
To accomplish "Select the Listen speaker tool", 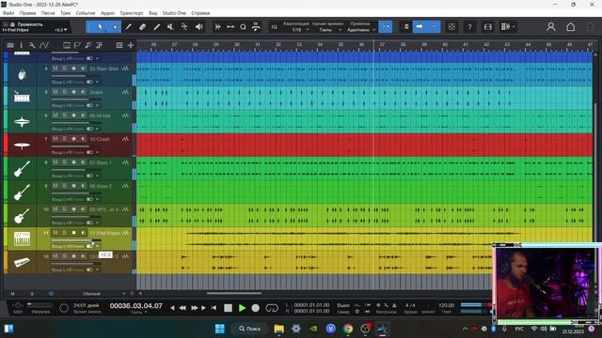I will click(x=198, y=27).
